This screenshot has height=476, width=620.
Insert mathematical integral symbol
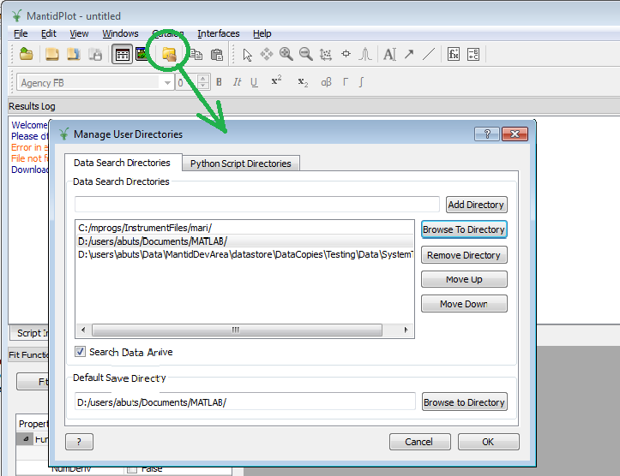tap(361, 82)
